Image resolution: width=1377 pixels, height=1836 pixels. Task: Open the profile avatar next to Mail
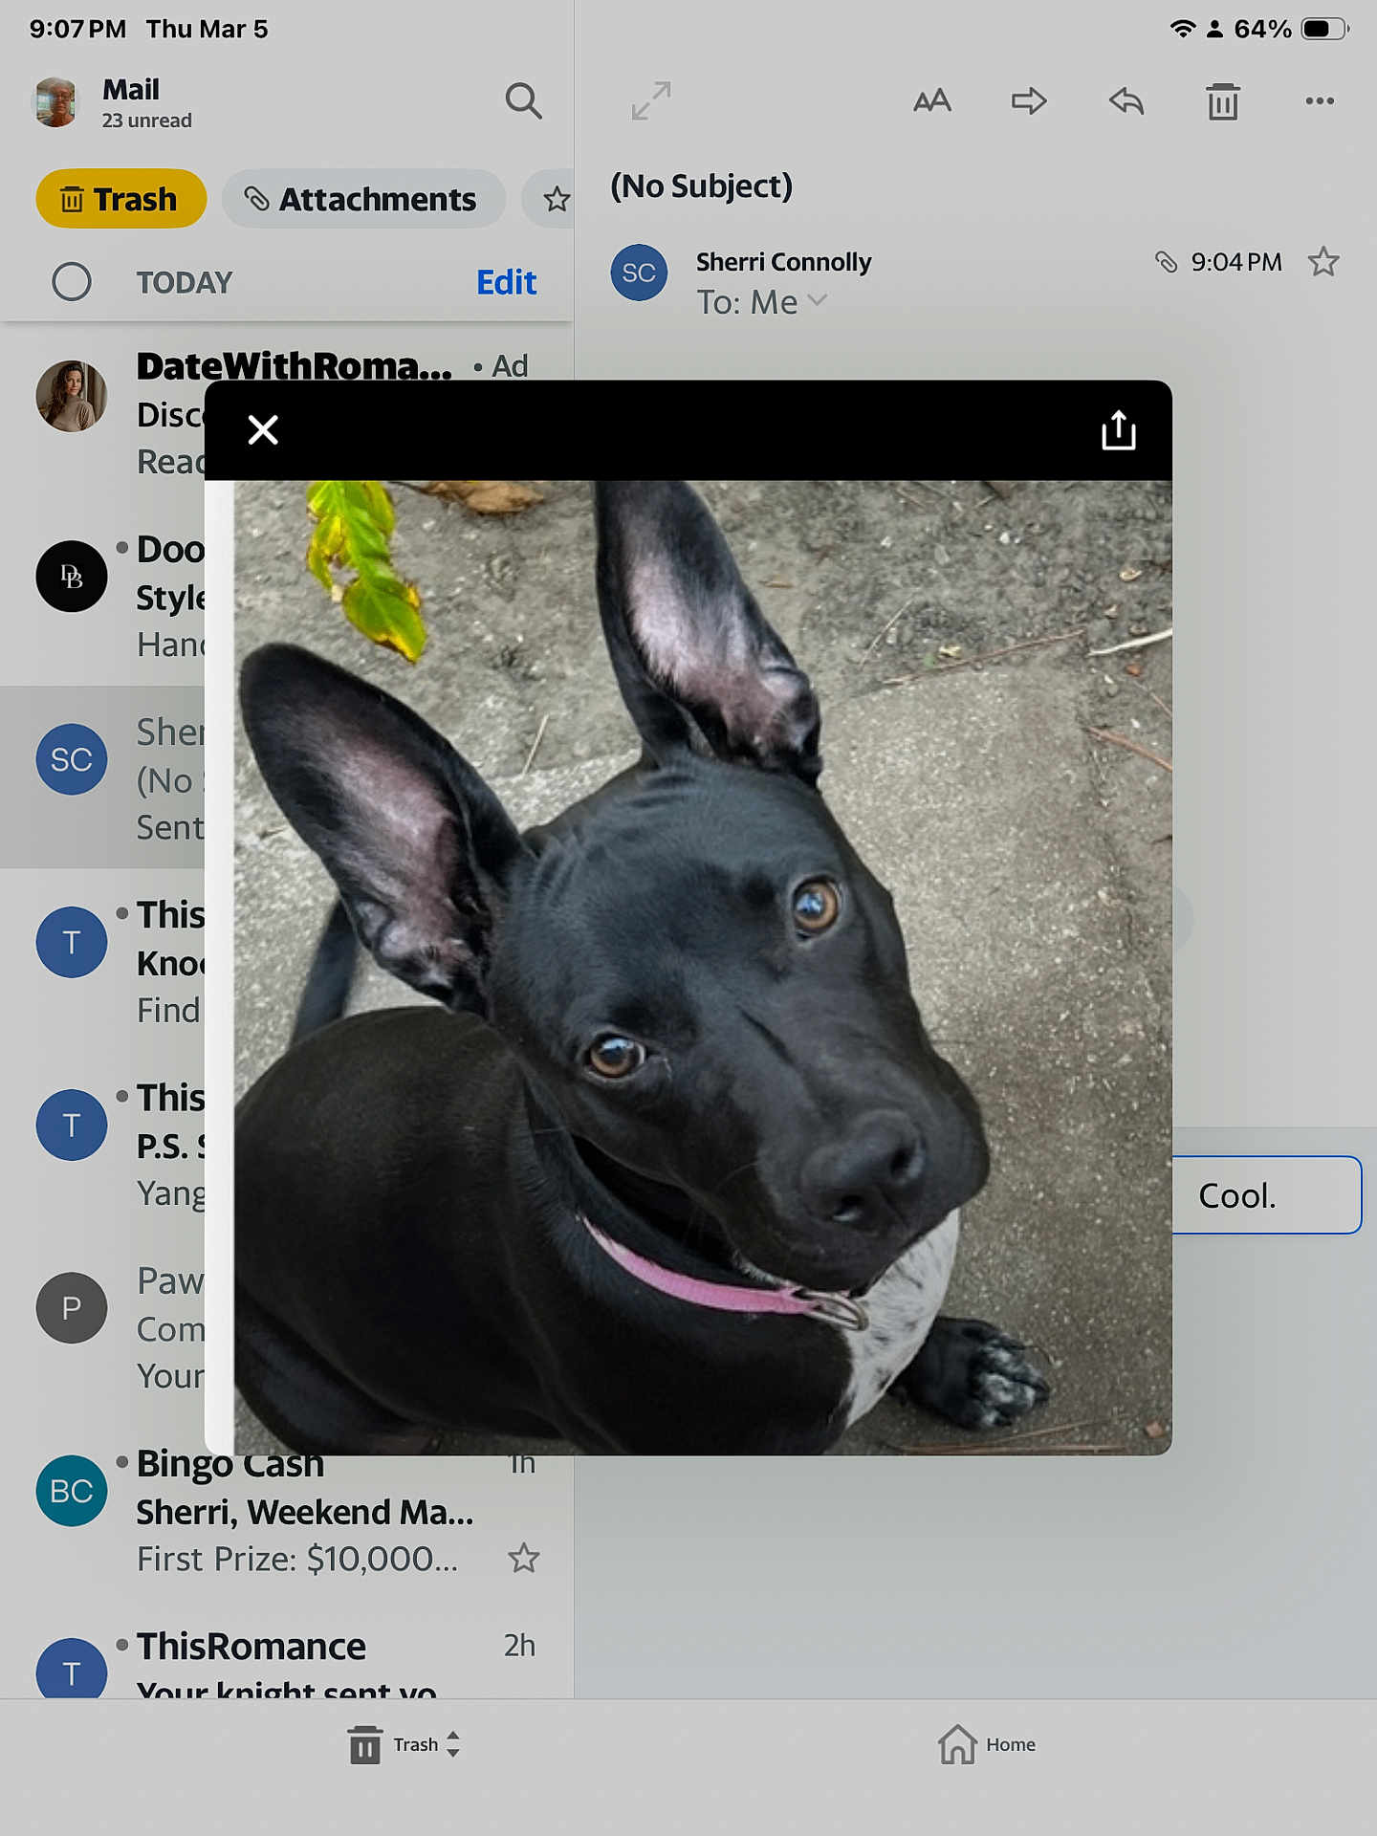point(55,102)
